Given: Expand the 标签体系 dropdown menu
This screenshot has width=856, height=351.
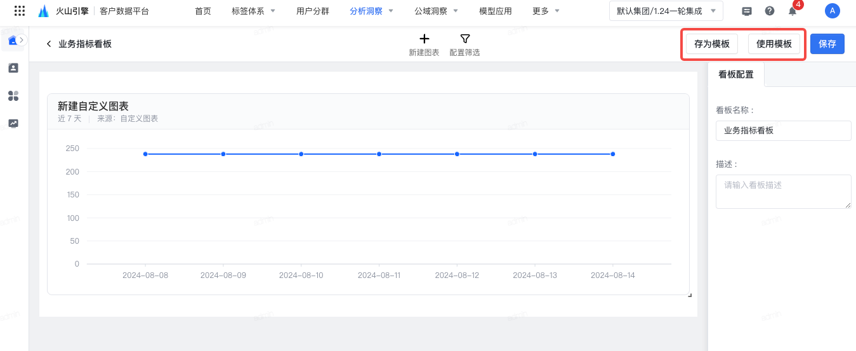Looking at the screenshot, I should (254, 11).
